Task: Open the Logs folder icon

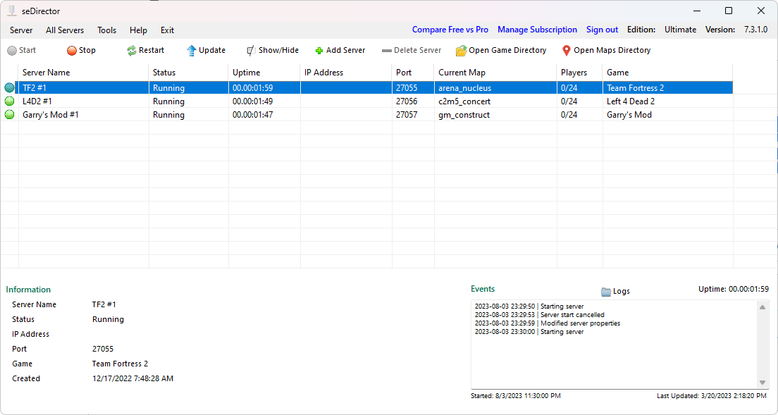Action: point(606,292)
